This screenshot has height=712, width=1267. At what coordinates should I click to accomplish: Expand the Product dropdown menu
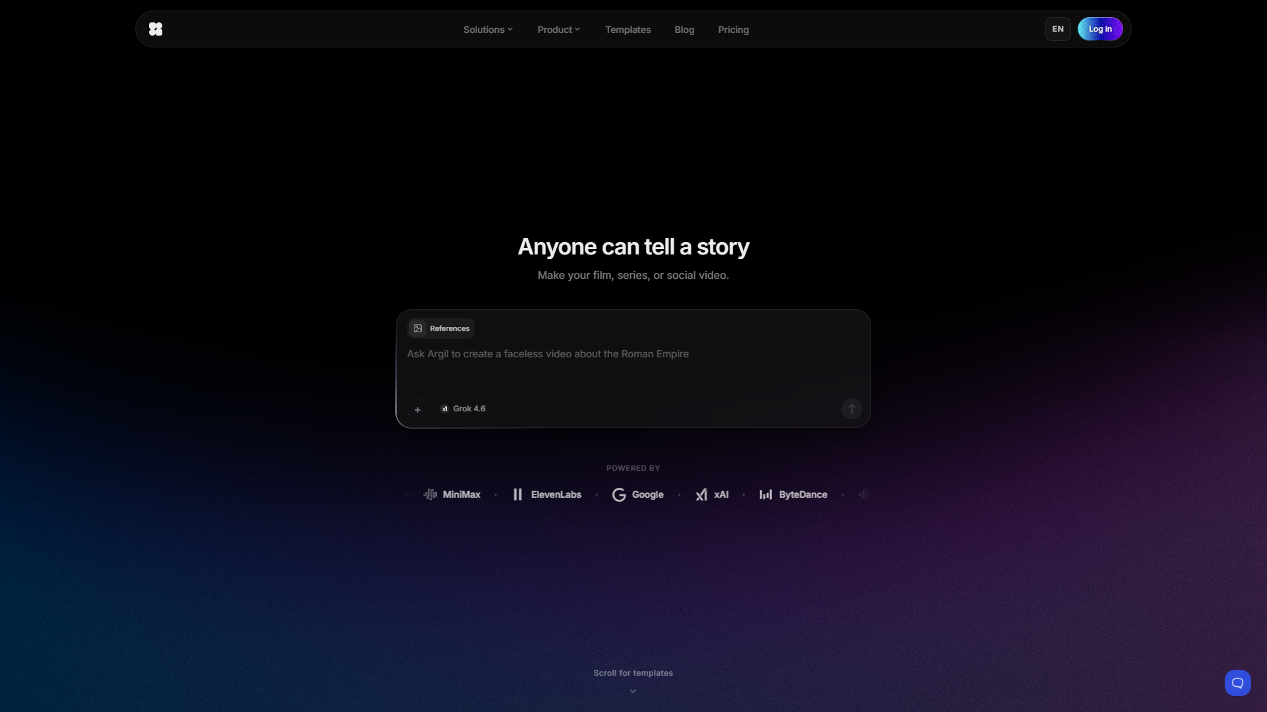(558, 30)
